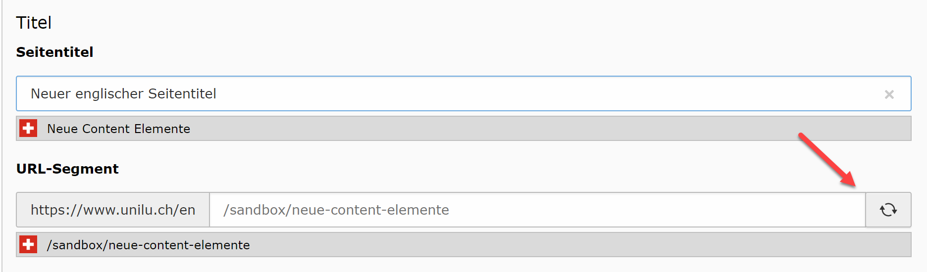Image resolution: width=927 pixels, height=272 pixels.
Task: Focus the Seitentitel input field
Action: [463, 93]
